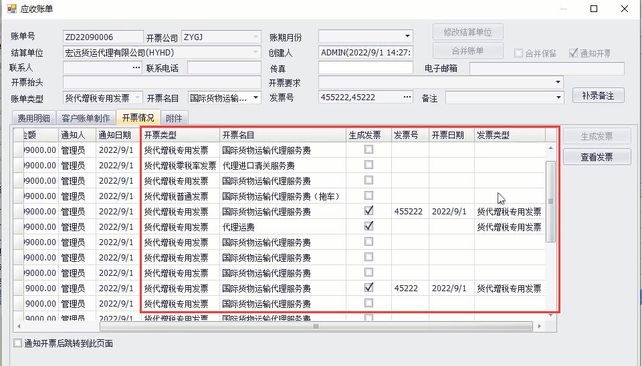This screenshot has height=366, width=642.
Task: Click the grid's horizontal scrollbar right arrow
Action: point(538,327)
